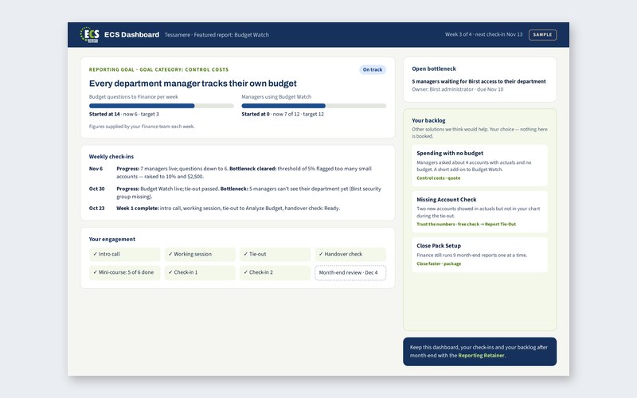Click the Month-end review · Dec 4 chip
The height and width of the screenshot is (398, 637).
pyautogui.click(x=350, y=272)
